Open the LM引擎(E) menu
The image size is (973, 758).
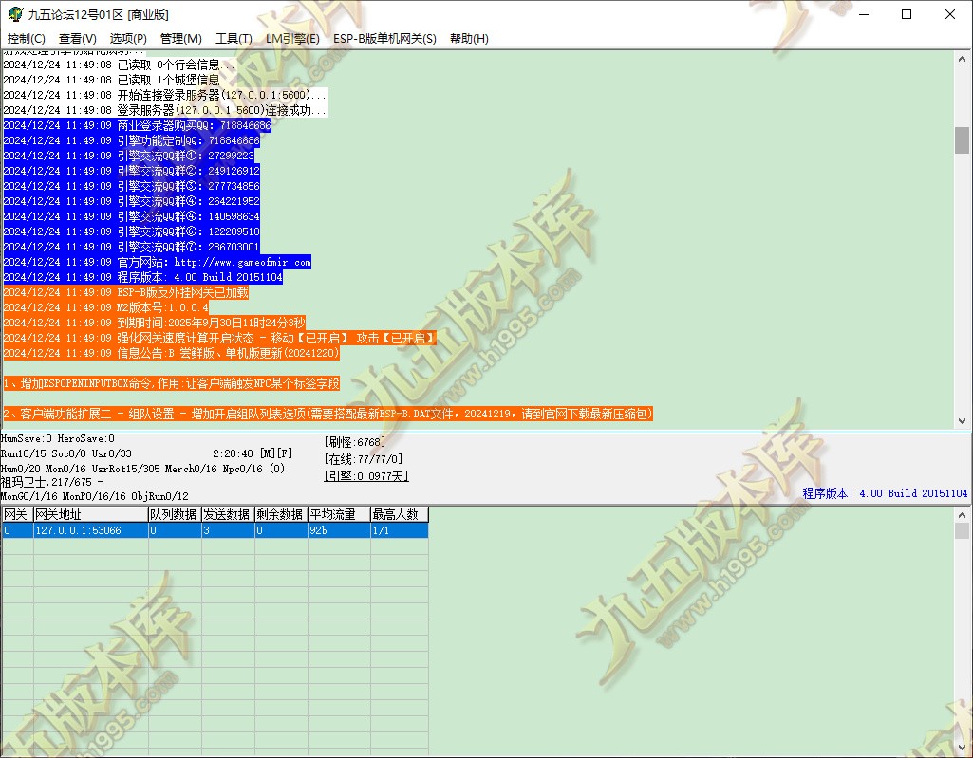(292, 39)
